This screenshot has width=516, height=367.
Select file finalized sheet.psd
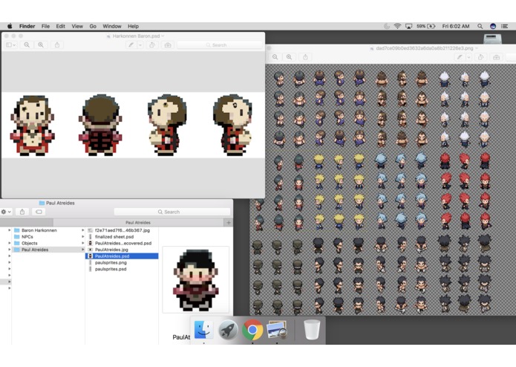pyautogui.click(x=122, y=237)
